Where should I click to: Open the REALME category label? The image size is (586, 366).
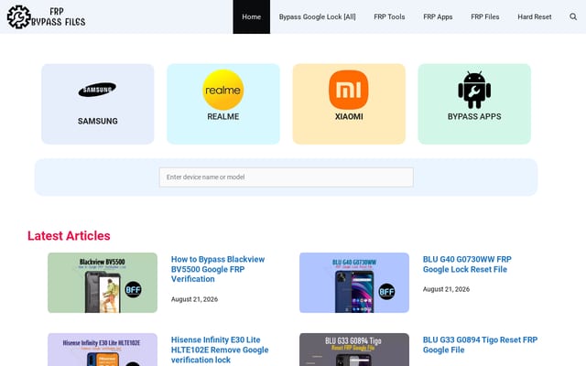[x=223, y=116]
